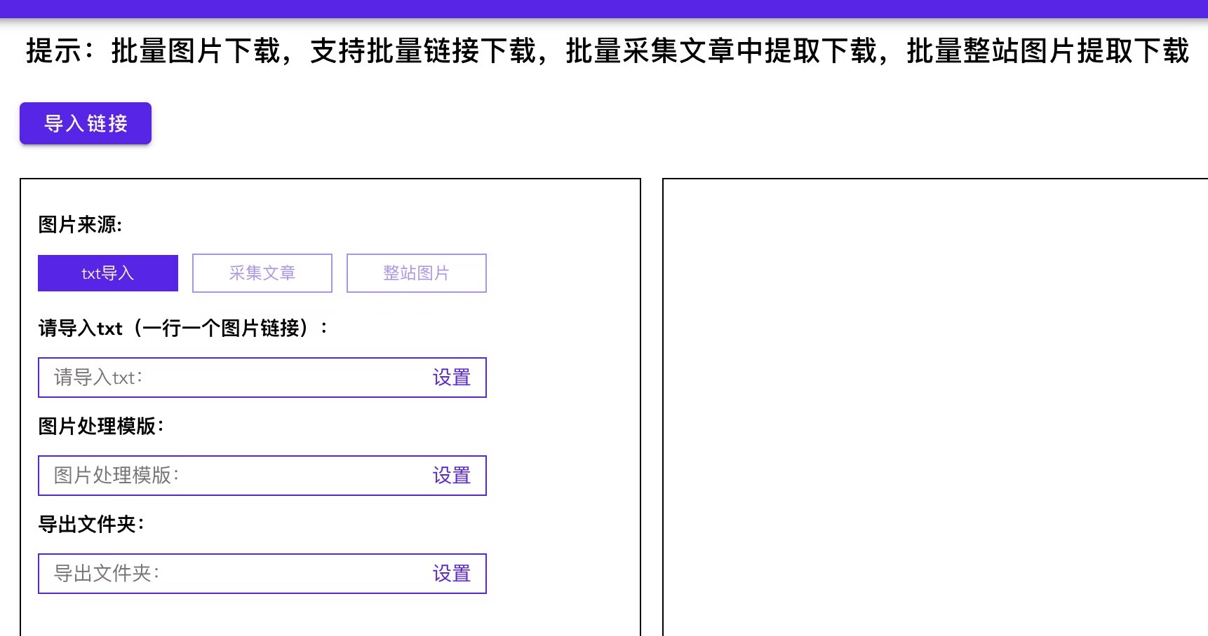Select the txt导入 source tab

[108, 273]
